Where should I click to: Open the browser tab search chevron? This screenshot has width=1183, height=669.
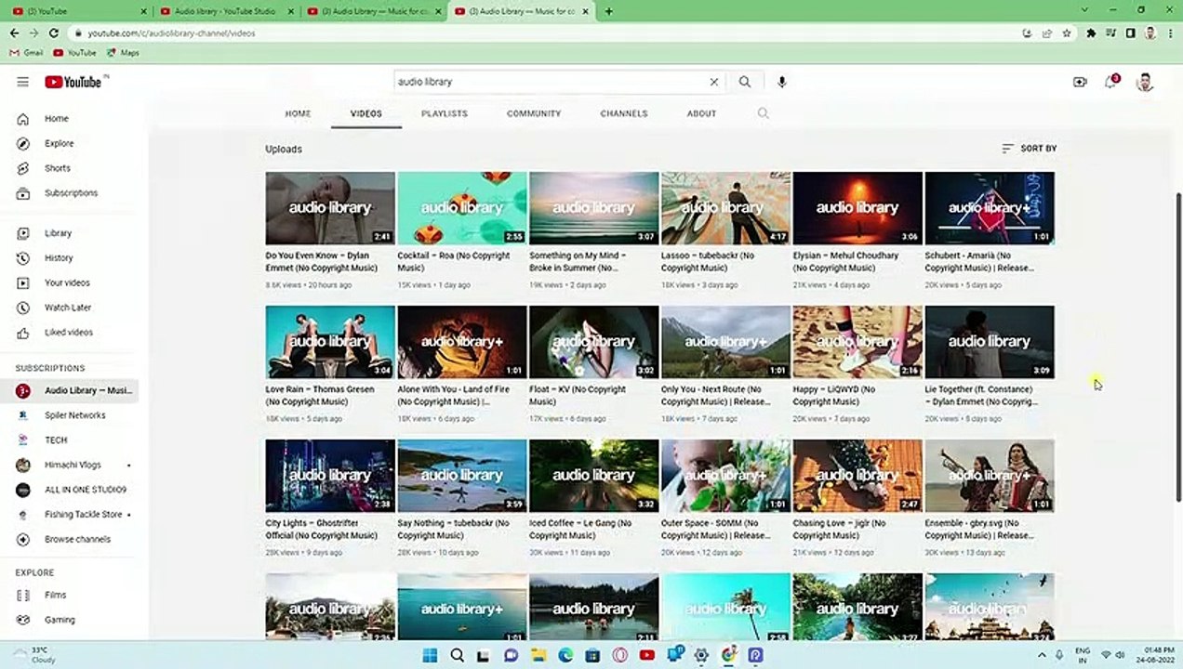pos(1084,10)
